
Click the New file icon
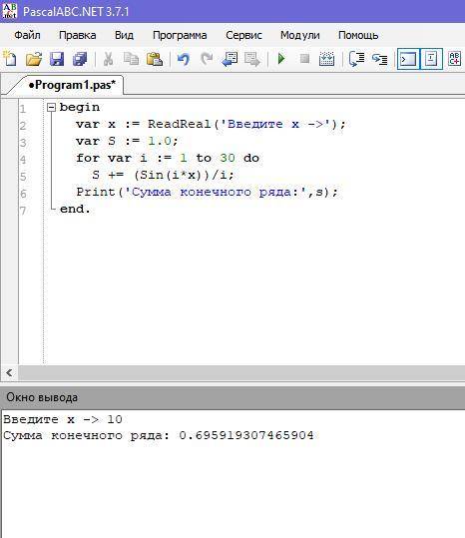(10, 59)
